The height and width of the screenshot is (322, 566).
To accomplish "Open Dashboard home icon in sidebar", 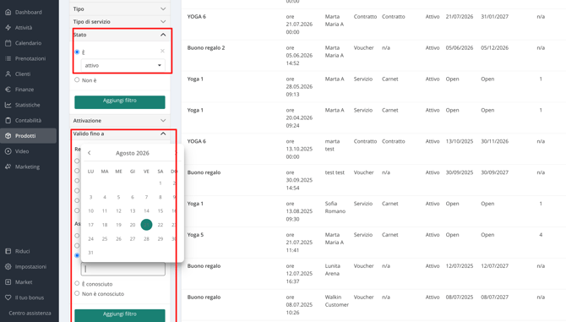I will tap(8, 13).
